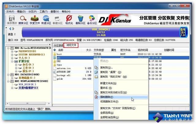Sort by the 大小 column header
196x124 pixels.
click(x=89, y=50)
